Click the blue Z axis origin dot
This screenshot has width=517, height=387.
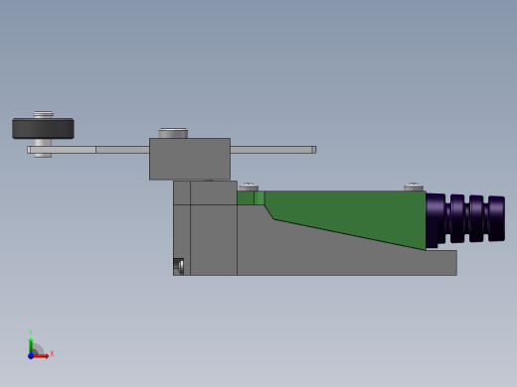pos(31,356)
